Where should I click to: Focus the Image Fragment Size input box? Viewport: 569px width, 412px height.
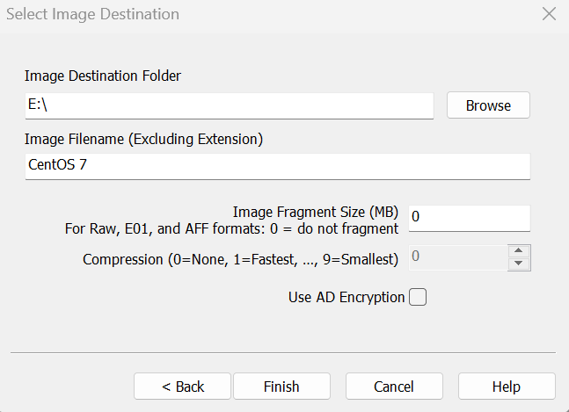[x=469, y=216]
